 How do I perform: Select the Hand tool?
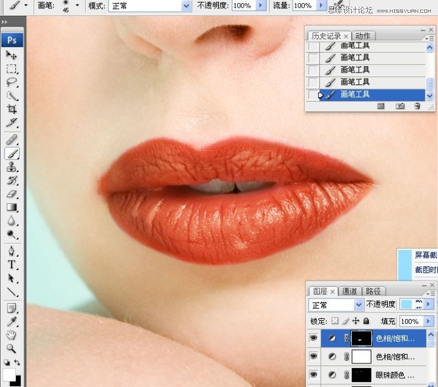point(11,335)
